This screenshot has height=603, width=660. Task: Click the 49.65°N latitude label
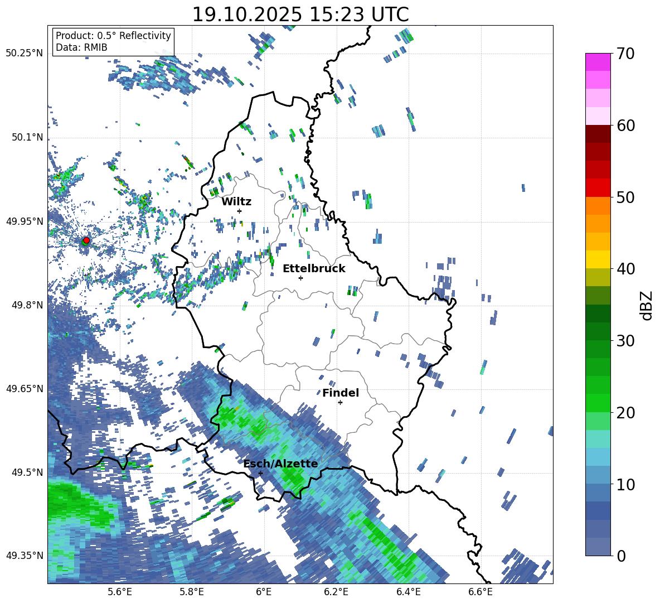click(x=25, y=388)
